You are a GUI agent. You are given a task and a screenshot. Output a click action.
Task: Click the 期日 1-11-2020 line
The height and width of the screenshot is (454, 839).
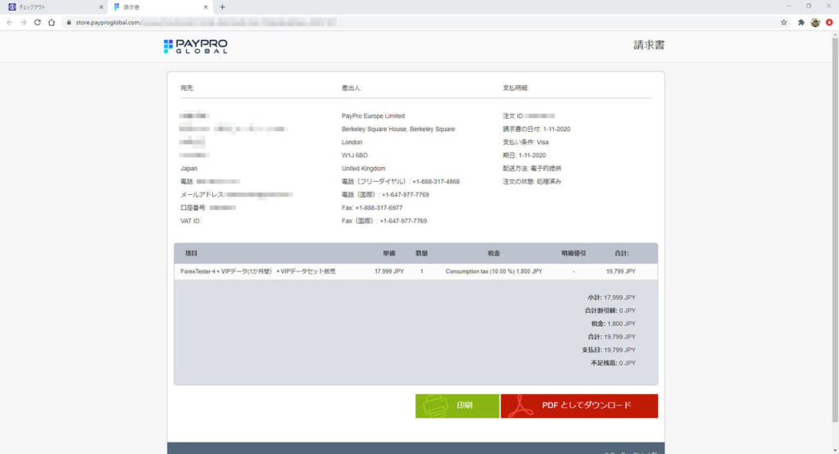pyautogui.click(x=524, y=155)
